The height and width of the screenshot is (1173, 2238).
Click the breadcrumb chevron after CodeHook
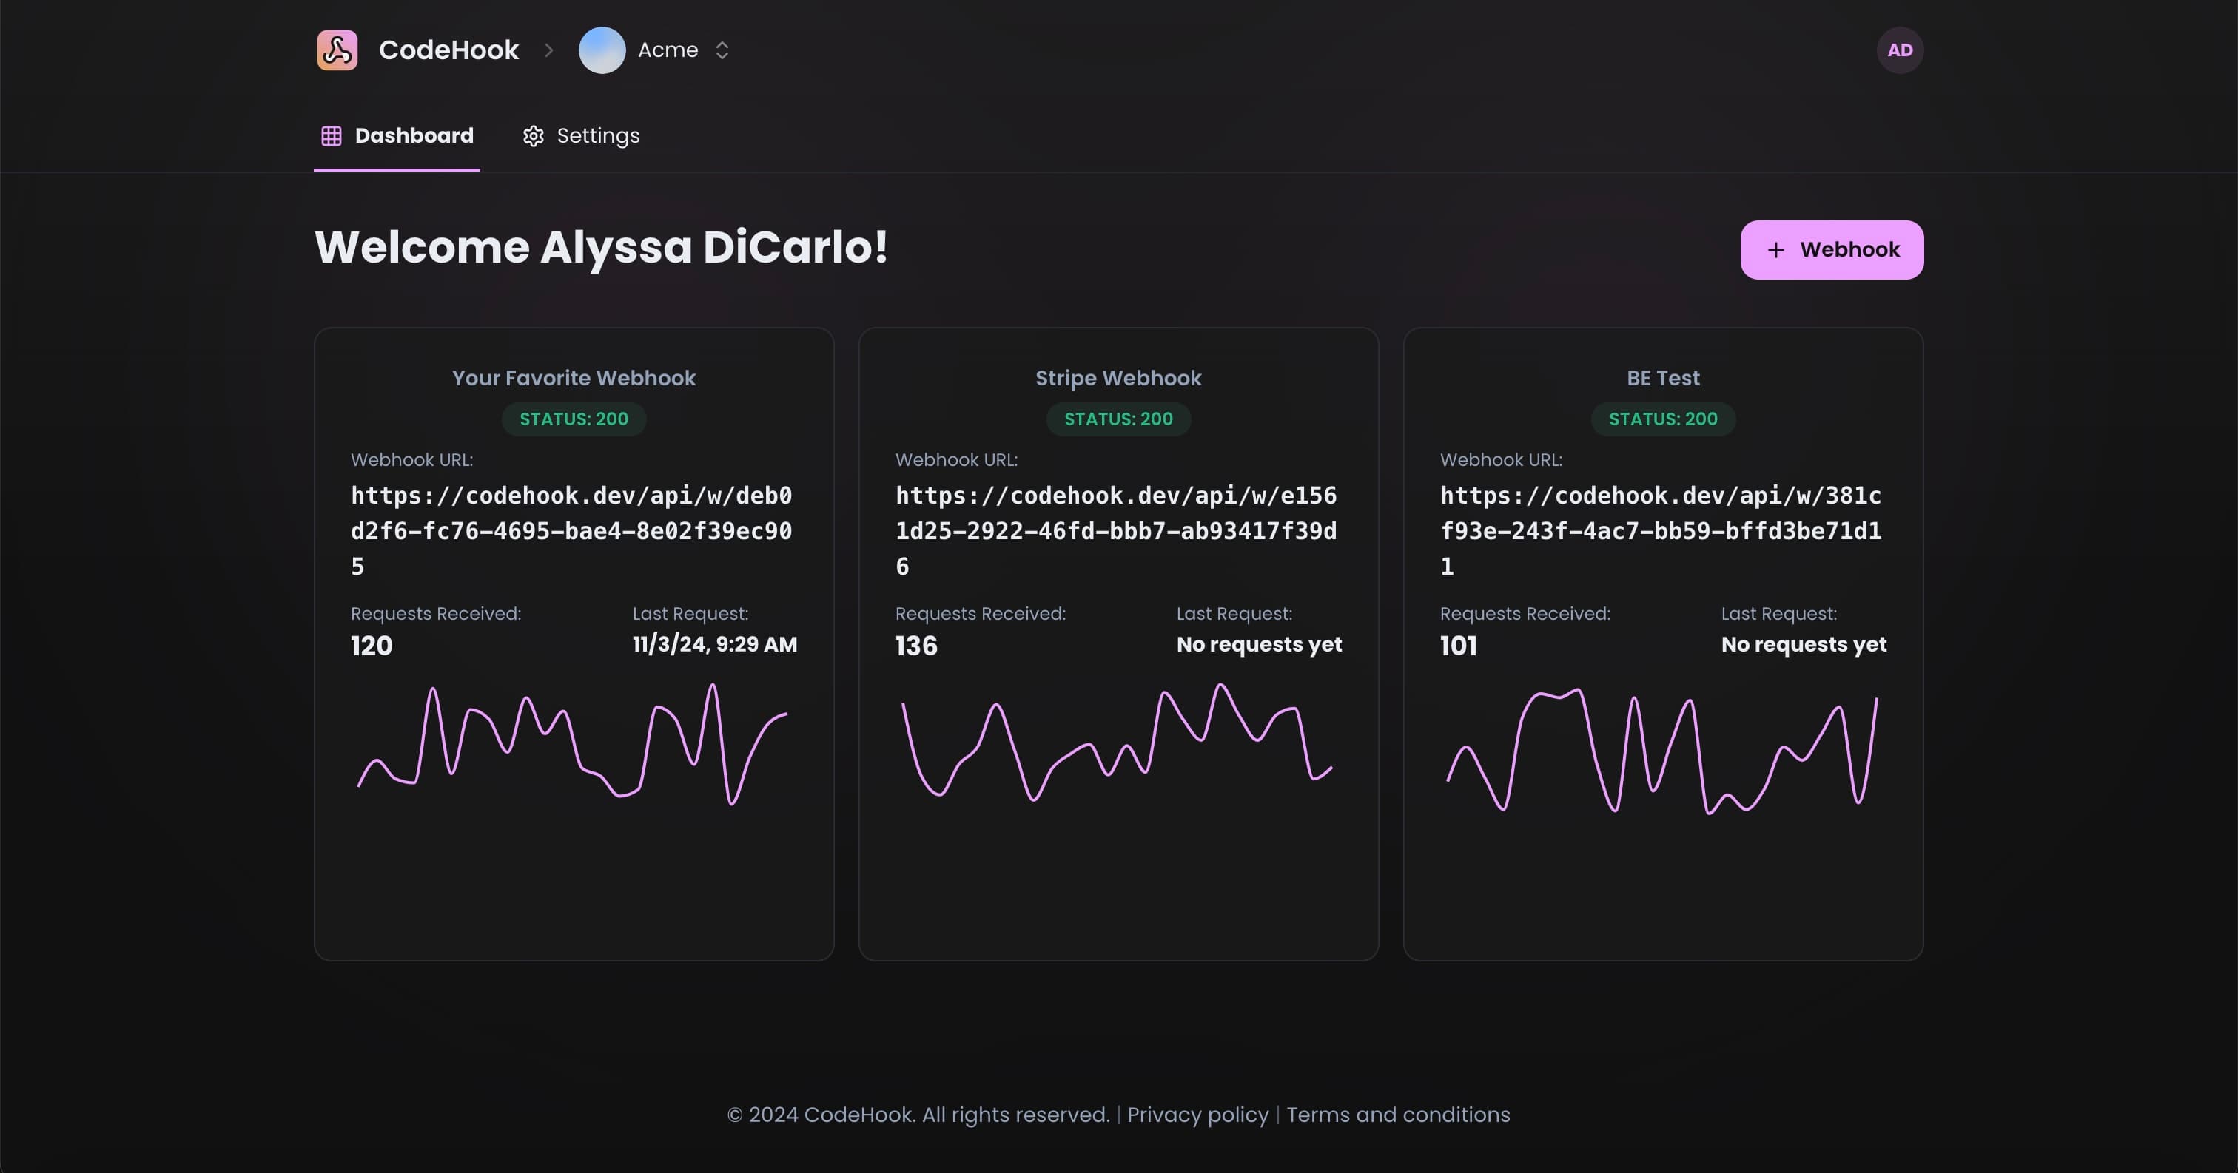[x=548, y=50]
